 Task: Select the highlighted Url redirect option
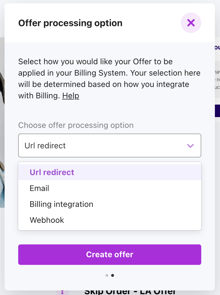pos(52,172)
